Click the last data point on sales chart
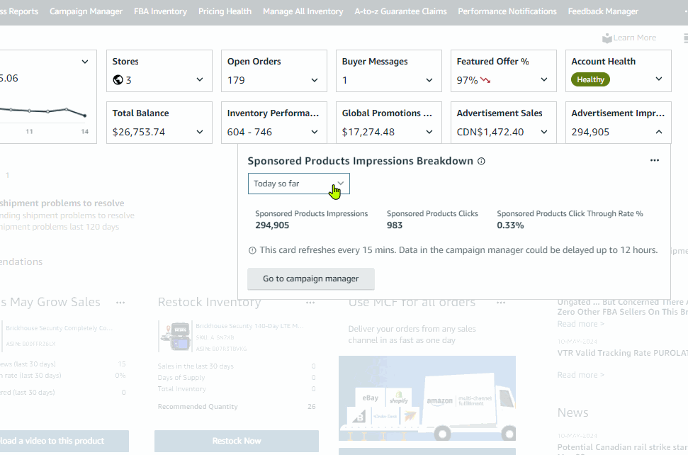Viewport: 688px width, 455px height. point(85,116)
